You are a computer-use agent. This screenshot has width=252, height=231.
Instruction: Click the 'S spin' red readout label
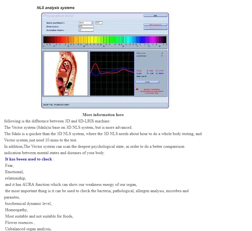coord(139,71)
